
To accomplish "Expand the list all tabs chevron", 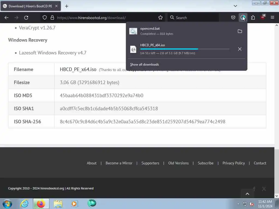I will (x=235, y=6).
